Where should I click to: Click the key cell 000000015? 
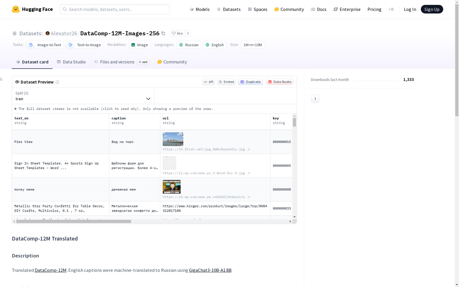click(x=282, y=142)
